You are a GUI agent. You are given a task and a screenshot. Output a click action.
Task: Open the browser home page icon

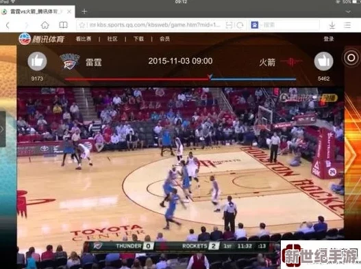coord(45,25)
